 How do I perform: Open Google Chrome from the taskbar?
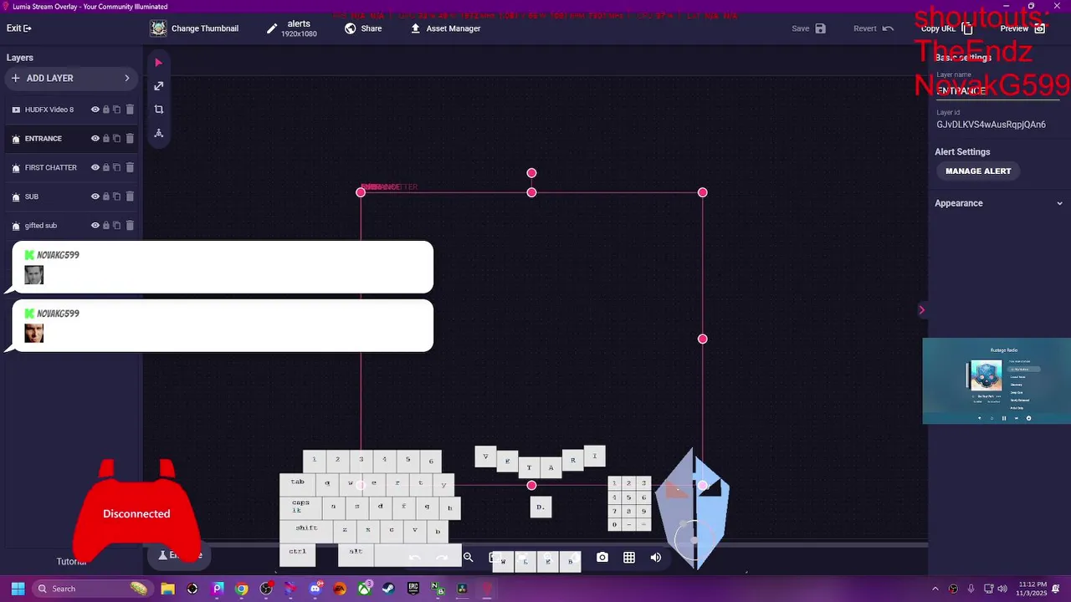click(x=242, y=589)
